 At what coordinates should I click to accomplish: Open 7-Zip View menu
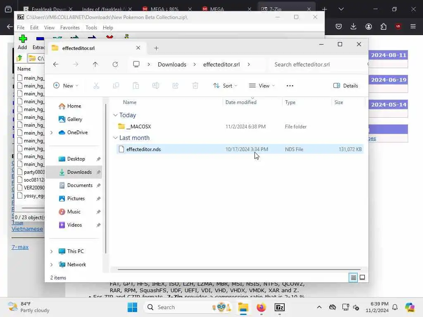[x=49, y=28]
